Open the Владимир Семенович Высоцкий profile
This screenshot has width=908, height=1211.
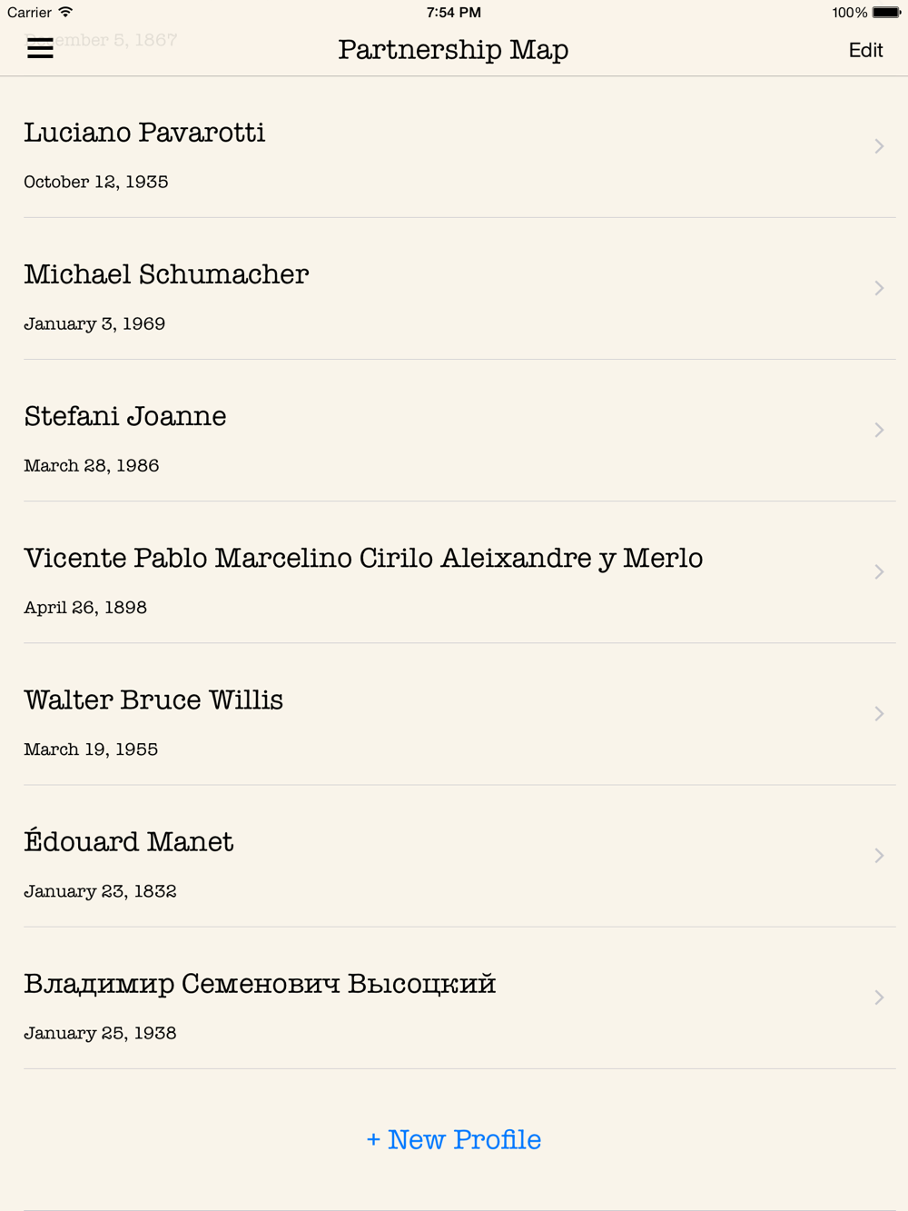[x=454, y=998]
